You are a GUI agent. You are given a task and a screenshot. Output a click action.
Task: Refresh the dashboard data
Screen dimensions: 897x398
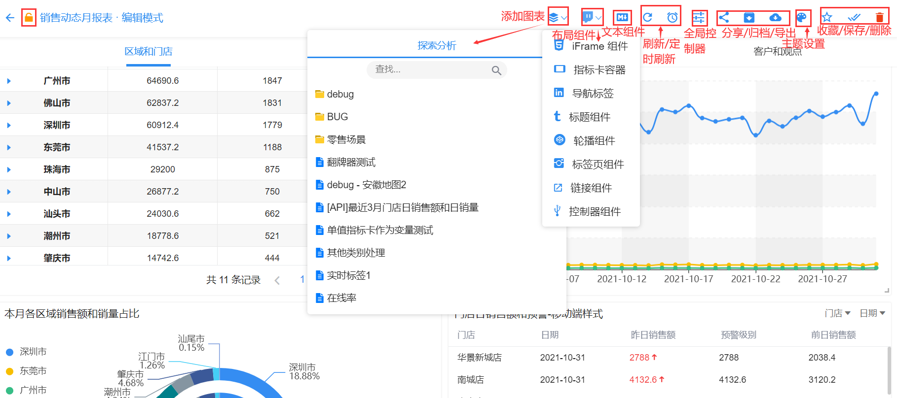[648, 18]
